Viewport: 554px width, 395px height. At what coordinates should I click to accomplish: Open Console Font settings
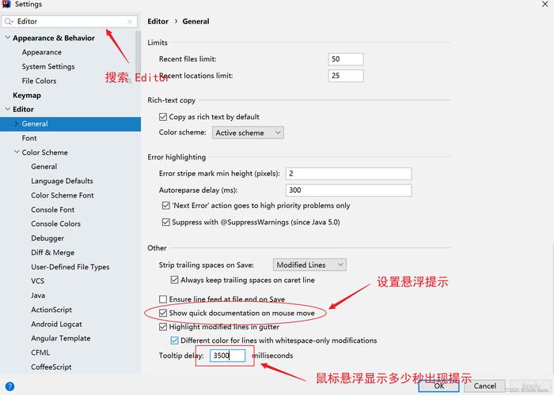(x=53, y=210)
